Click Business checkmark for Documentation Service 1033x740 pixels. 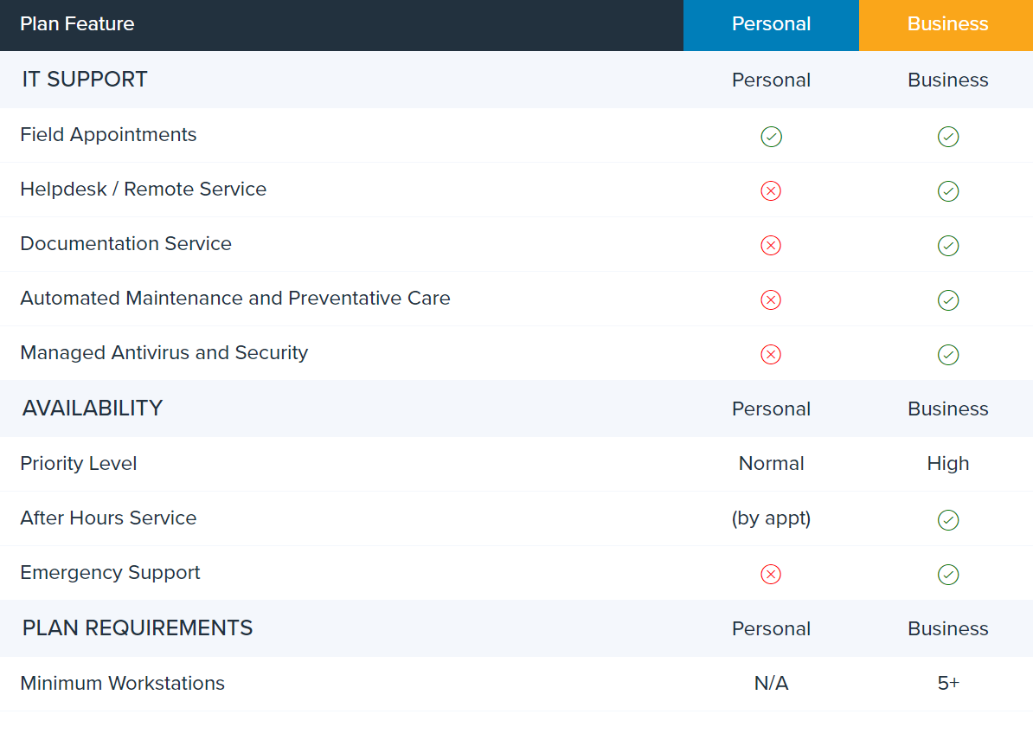[948, 246]
